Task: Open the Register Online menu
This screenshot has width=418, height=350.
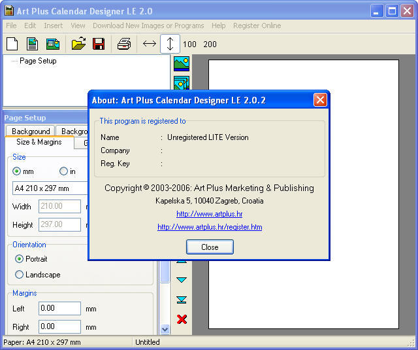Action: point(257,26)
